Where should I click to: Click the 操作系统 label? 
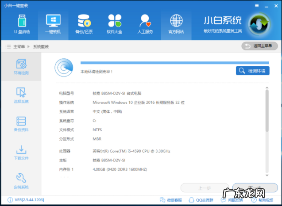66,103
